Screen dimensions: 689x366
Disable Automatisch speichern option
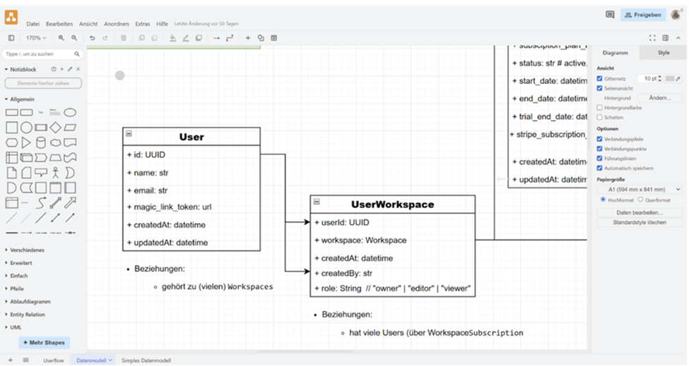[600, 169]
